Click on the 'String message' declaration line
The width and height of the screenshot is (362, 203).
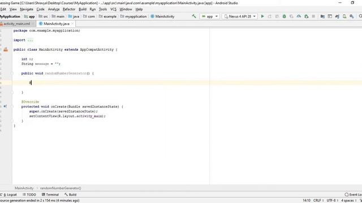pos(41,64)
